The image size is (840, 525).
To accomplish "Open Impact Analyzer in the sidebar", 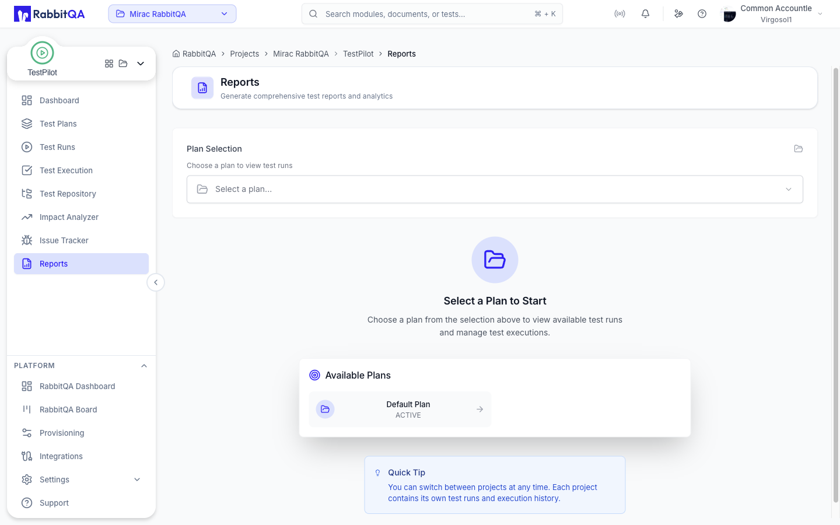I will pyautogui.click(x=81, y=217).
